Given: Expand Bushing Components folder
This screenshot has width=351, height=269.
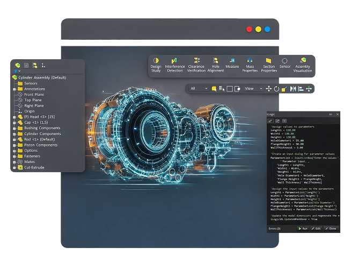Looking at the screenshot, I should pos(14,129).
